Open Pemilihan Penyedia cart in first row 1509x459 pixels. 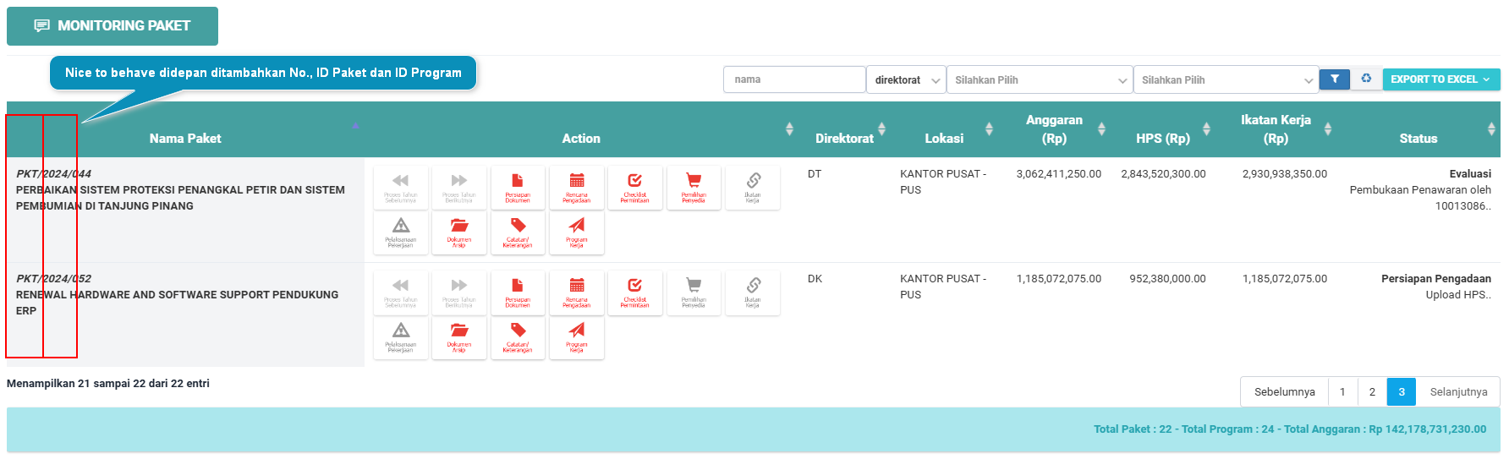[x=694, y=187]
